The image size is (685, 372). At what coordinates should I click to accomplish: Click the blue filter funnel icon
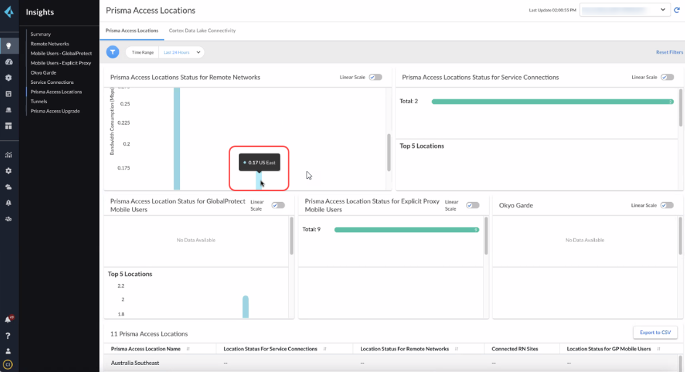coord(113,52)
